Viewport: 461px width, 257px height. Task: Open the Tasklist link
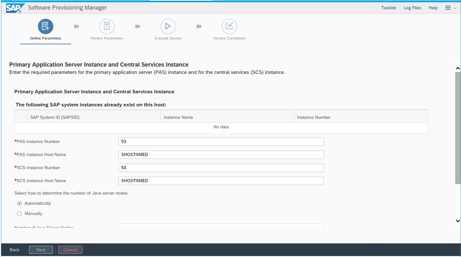click(x=389, y=8)
